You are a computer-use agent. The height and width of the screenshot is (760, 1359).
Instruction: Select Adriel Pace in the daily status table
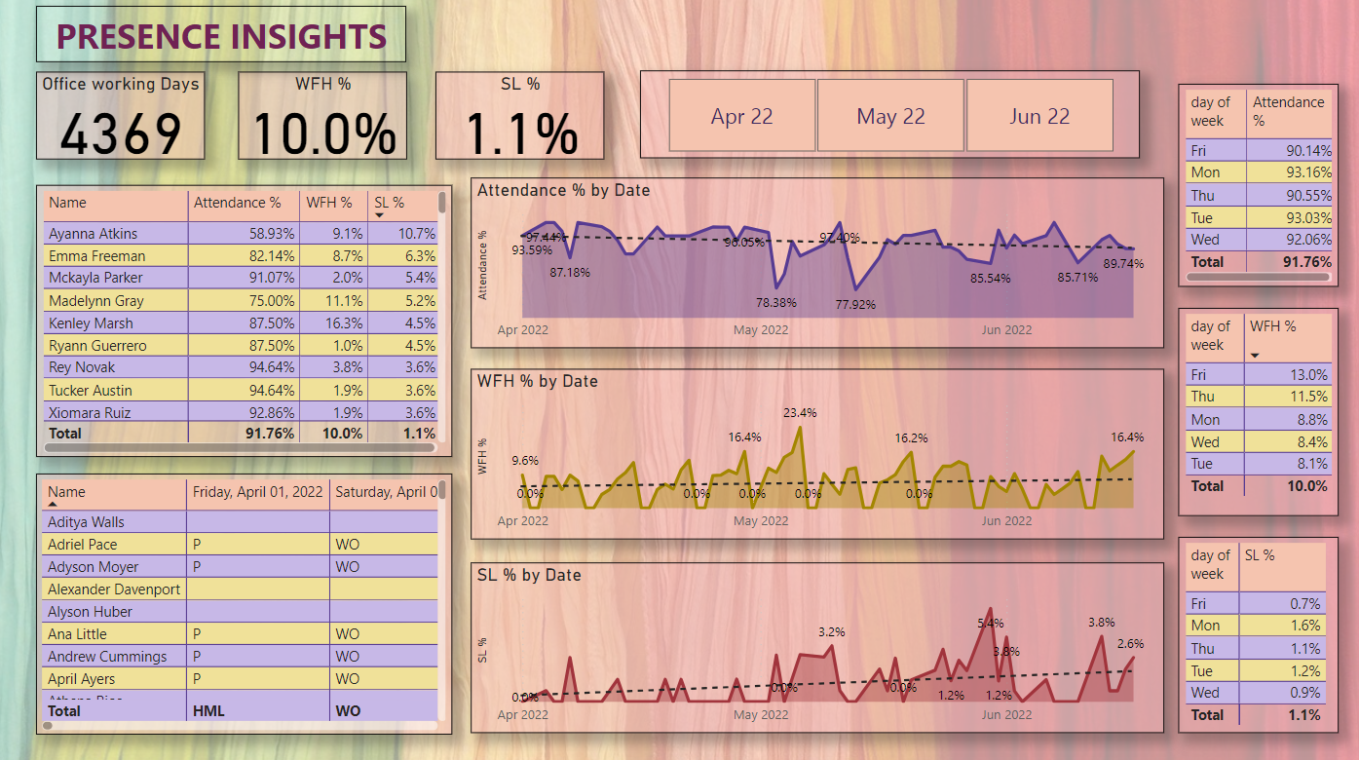click(83, 545)
